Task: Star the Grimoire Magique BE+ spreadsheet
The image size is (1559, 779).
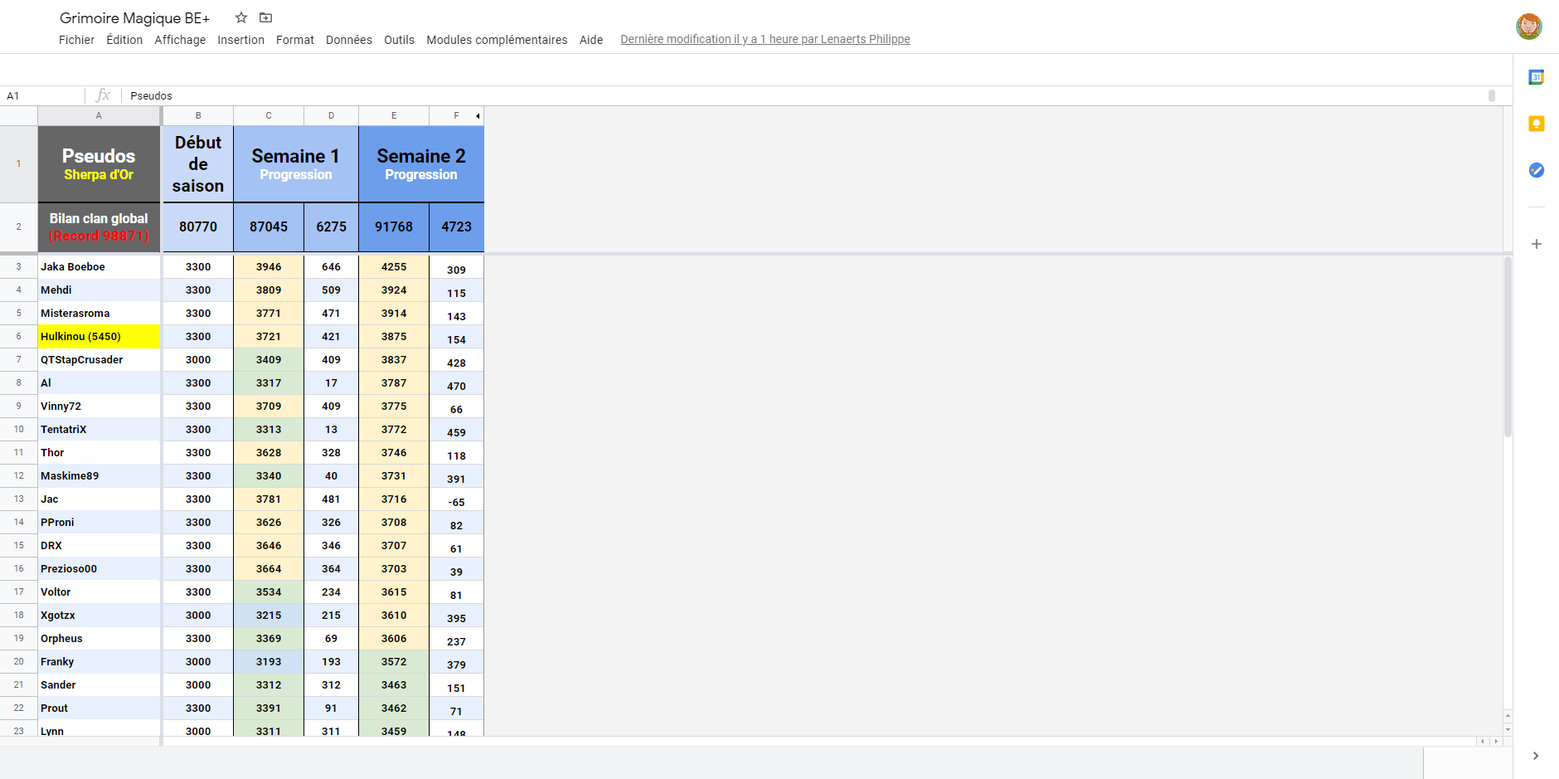Action: 240,17
